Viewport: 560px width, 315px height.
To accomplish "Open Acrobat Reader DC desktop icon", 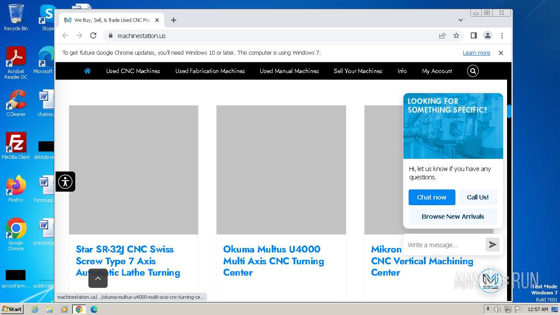I will [x=16, y=63].
